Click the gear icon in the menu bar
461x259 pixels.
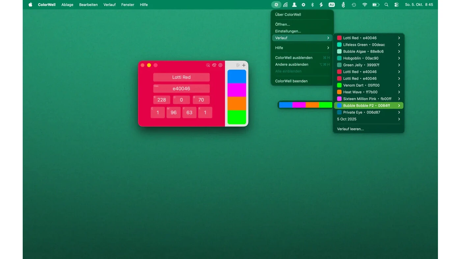pos(303,5)
